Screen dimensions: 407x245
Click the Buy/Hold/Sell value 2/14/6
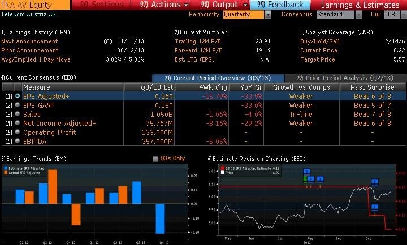click(x=395, y=41)
